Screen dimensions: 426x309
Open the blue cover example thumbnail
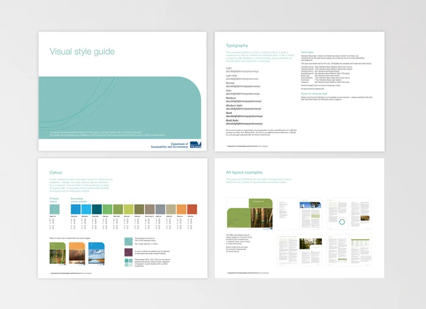[96, 254]
